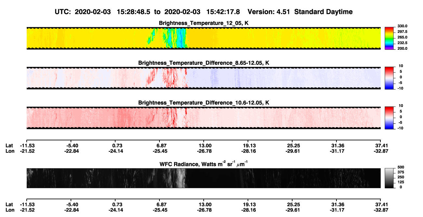Click the 10.6-12.05 difference image strip
The height and width of the screenshot is (217, 423).
(x=203, y=118)
